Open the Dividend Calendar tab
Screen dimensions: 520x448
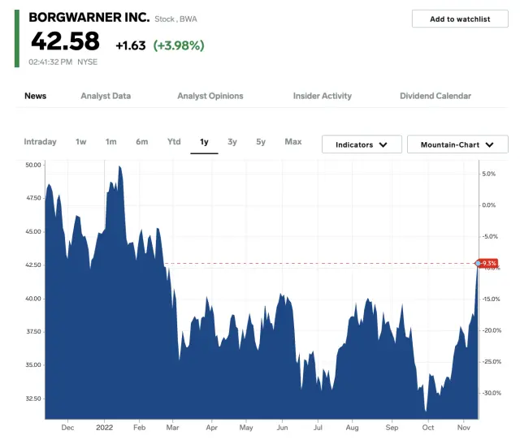tap(435, 96)
